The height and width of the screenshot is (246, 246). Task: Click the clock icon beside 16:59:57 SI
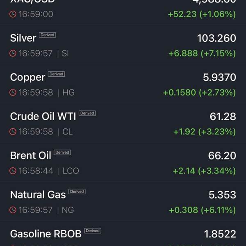pyautogui.click(x=13, y=53)
